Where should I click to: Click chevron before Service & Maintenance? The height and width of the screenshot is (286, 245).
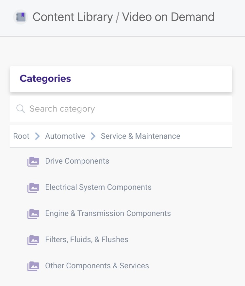click(93, 136)
